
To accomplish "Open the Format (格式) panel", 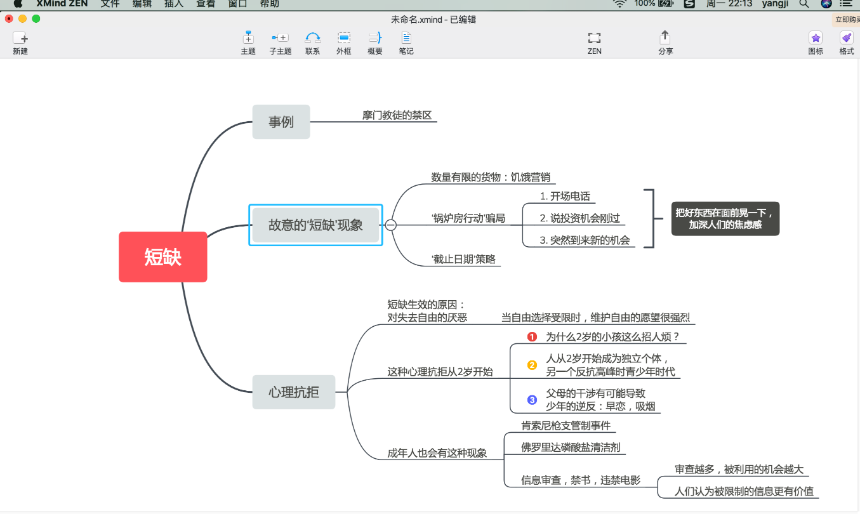I will (x=846, y=38).
